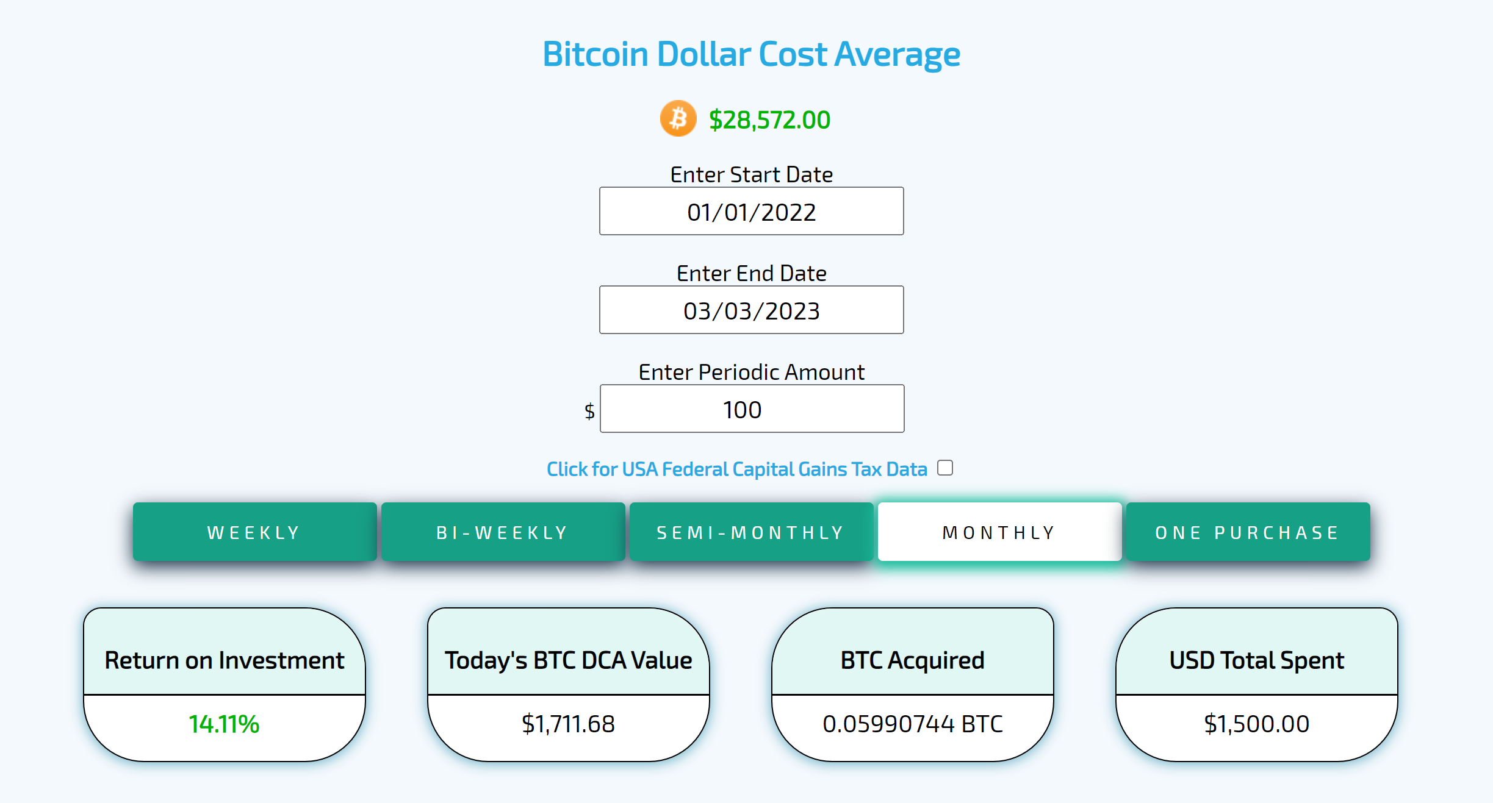
Task: Click the Bitcoin Dollar Cost Average heading
Action: (751, 54)
